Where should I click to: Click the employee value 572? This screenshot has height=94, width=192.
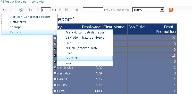[x=99, y=67]
